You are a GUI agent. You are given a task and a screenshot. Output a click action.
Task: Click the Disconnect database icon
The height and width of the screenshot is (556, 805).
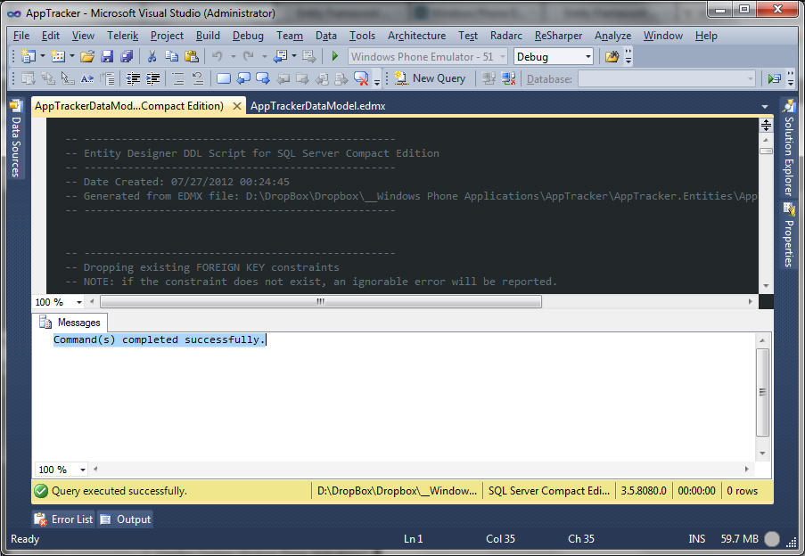click(509, 78)
